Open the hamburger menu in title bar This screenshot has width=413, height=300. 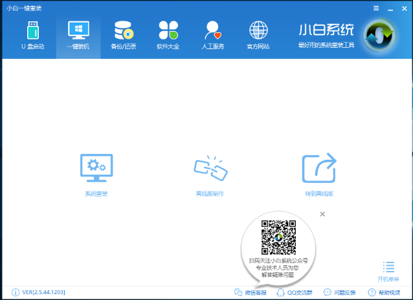[376, 8]
